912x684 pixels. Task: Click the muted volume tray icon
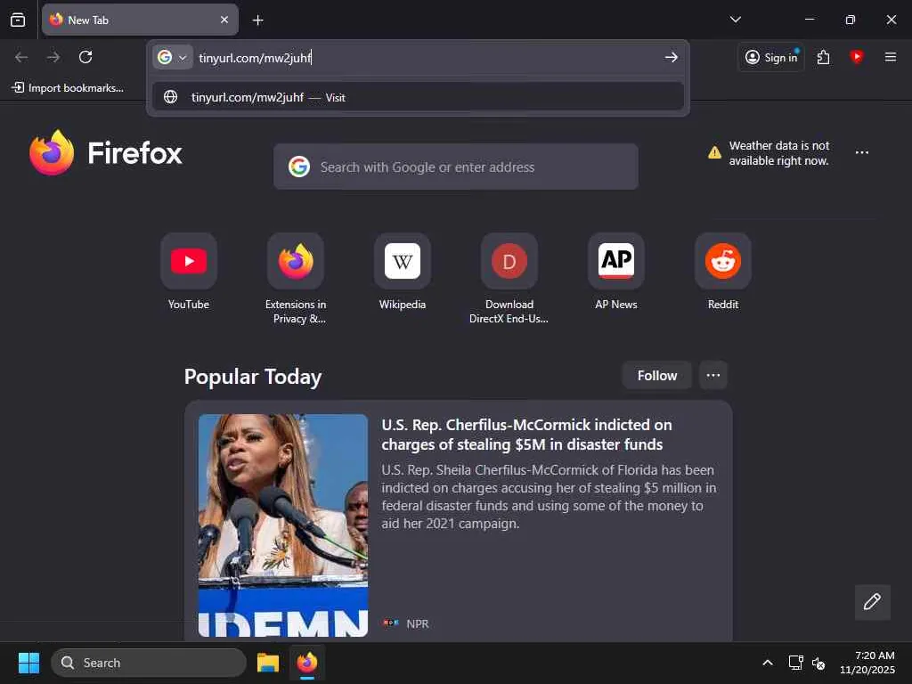point(818,663)
